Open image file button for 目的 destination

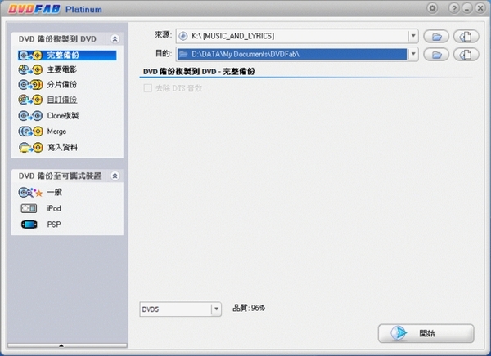pos(466,55)
